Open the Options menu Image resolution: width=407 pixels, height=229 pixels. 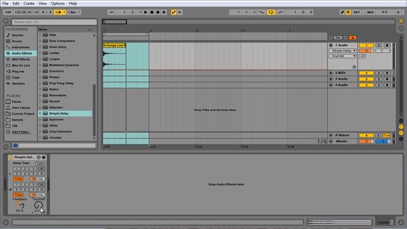click(58, 3)
